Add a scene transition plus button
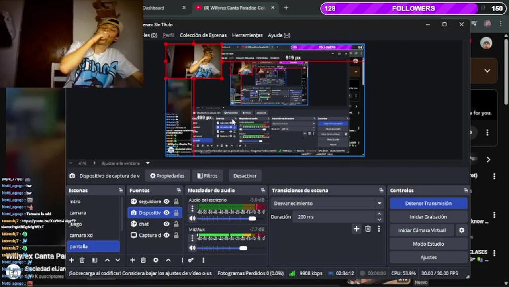Screen dimensions: 509x287 click(x=356, y=229)
